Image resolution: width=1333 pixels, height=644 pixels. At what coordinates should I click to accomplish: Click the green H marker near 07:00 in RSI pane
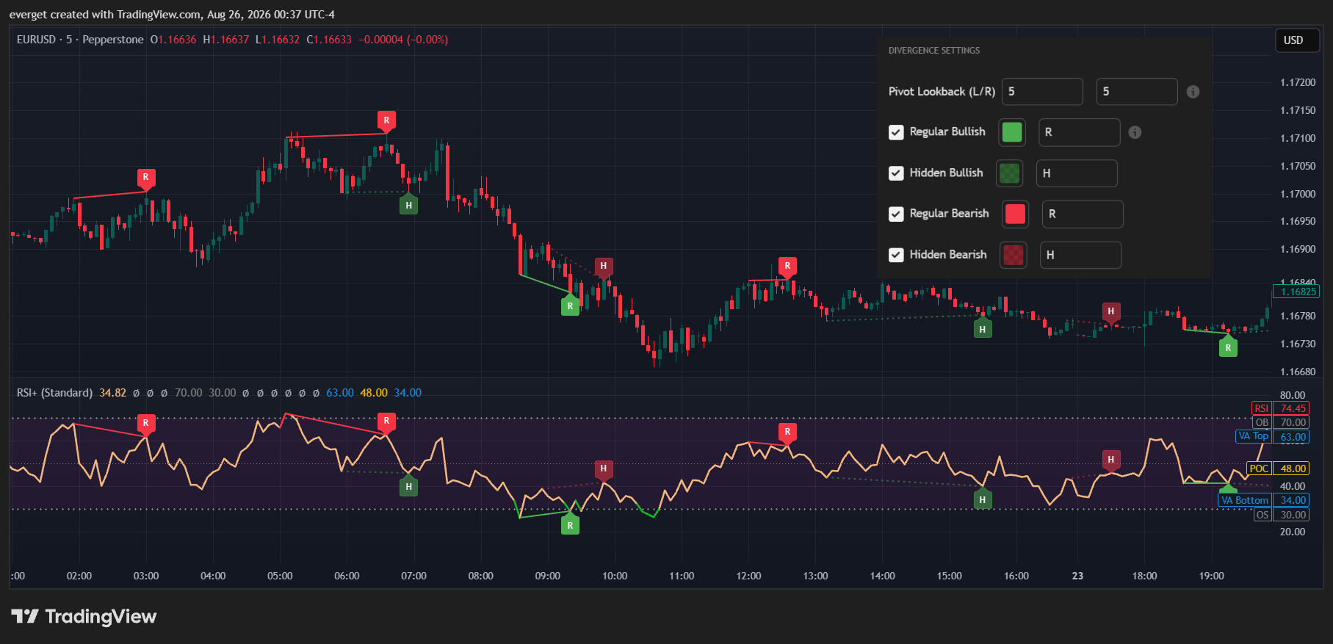pos(409,485)
